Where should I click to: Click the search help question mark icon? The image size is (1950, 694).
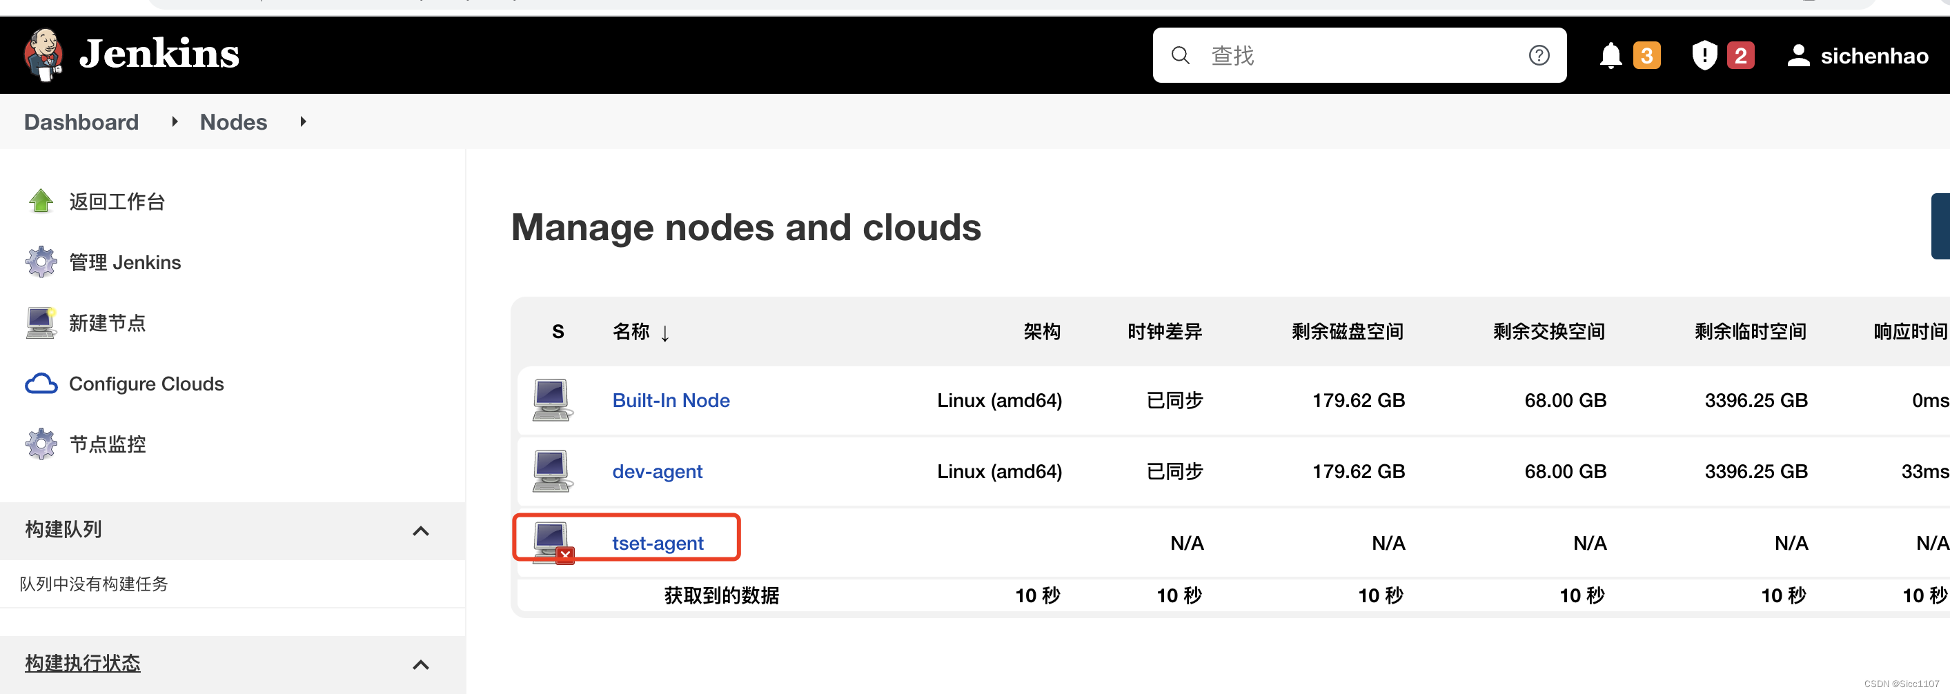(x=1538, y=55)
